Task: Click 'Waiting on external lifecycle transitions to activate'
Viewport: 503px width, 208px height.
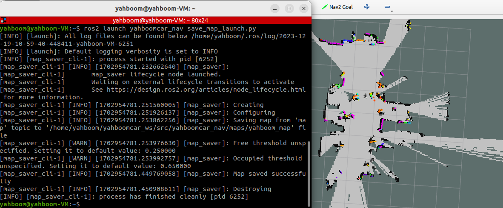Action: (x=193, y=82)
